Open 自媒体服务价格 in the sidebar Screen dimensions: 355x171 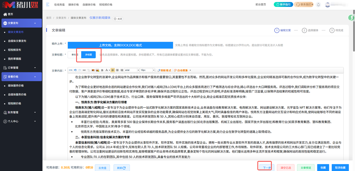[17, 95]
